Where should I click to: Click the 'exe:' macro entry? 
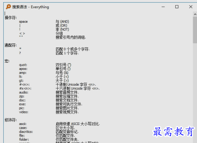[x=22, y=104]
